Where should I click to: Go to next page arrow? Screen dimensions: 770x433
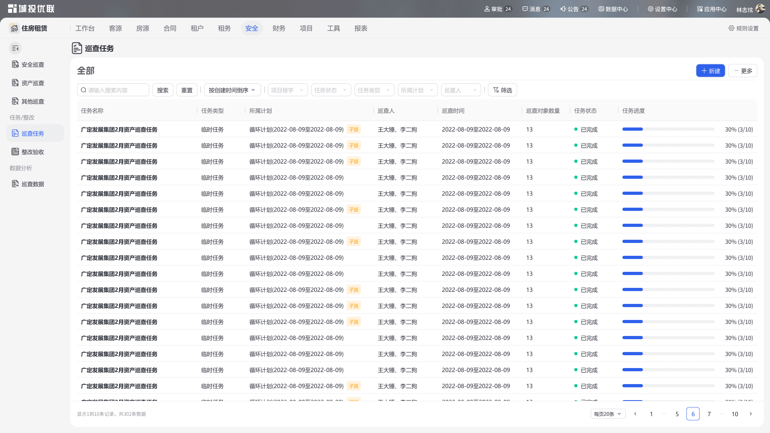pos(751,414)
